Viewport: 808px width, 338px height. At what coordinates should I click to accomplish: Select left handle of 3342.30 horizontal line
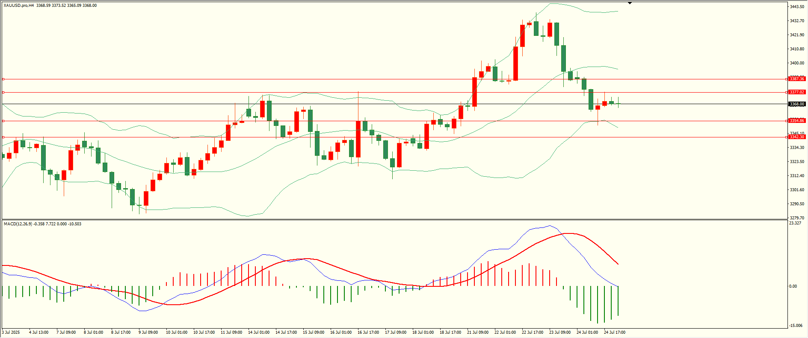click(x=3, y=137)
